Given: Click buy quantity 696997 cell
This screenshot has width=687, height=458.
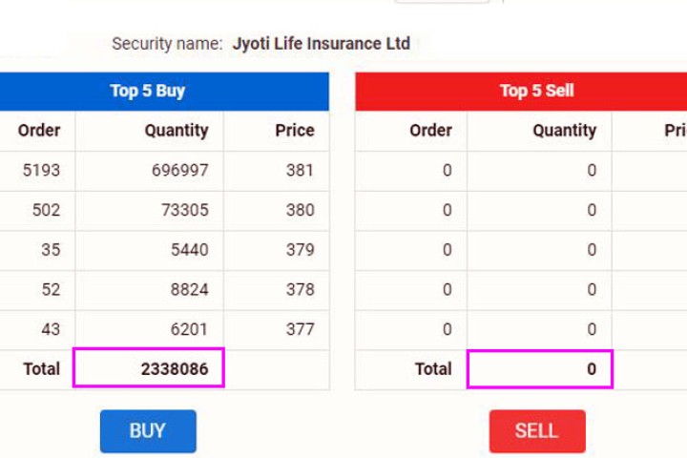Looking at the screenshot, I should tap(179, 171).
